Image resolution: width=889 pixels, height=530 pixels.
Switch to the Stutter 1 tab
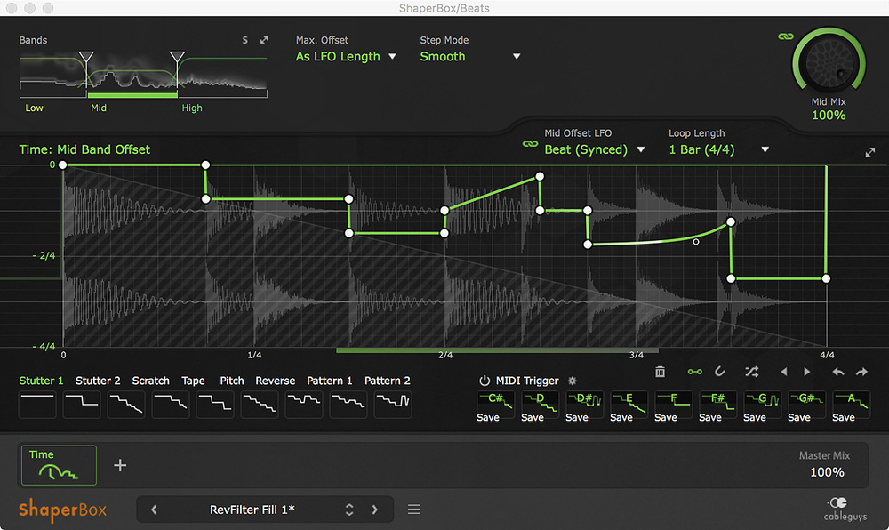click(x=42, y=381)
